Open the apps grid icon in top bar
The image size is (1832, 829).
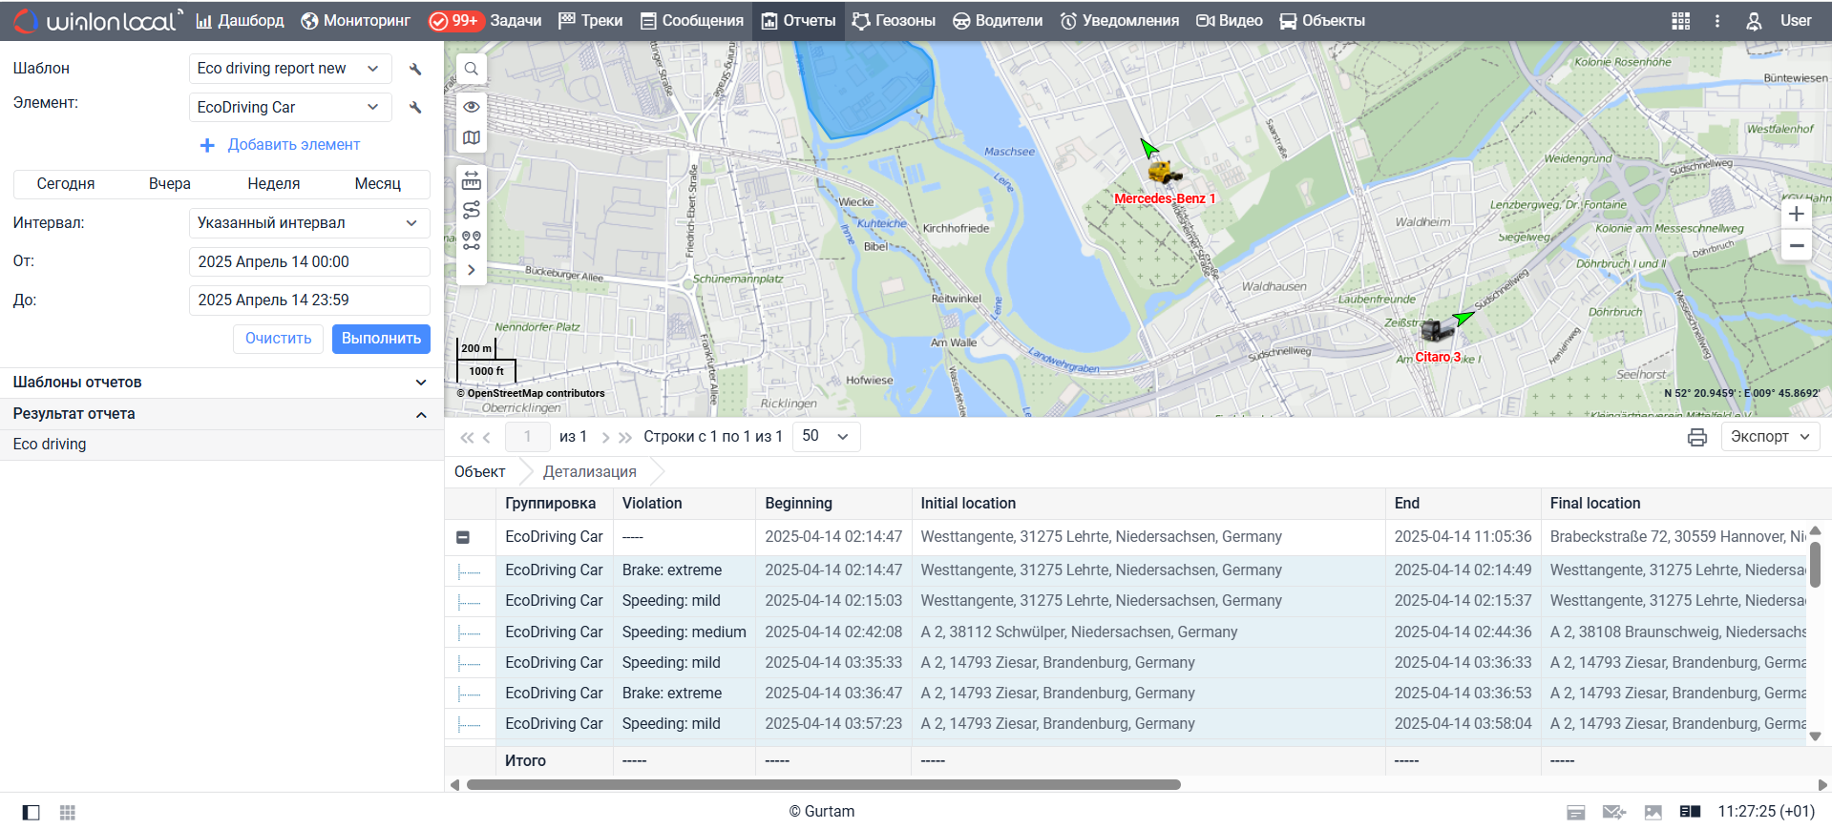(1680, 21)
